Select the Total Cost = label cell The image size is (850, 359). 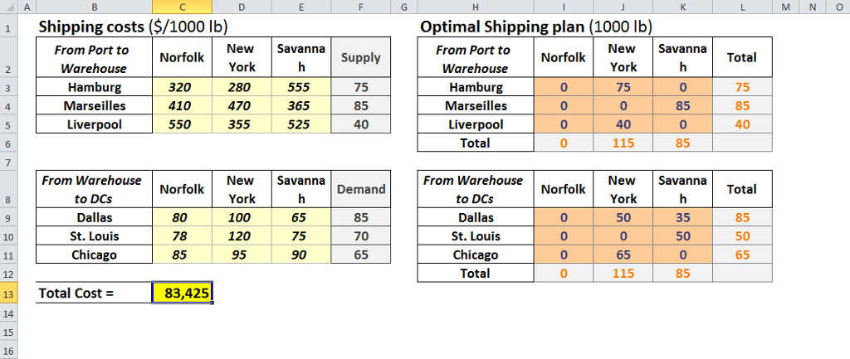pyautogui.click(x=94, y=293)
